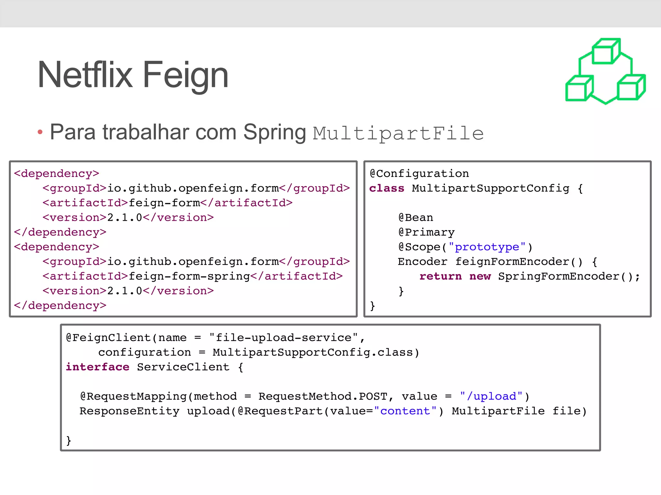The image size is (661, 495).
Task: Click the @Bean annotation
Action: (416, 218)
